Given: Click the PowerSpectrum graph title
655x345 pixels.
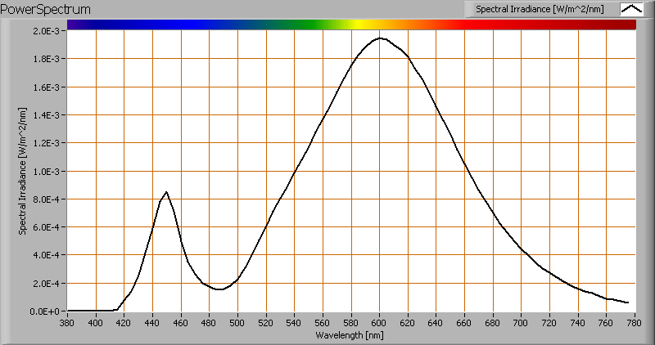Looking at the screenshot, I should point(47,9).
